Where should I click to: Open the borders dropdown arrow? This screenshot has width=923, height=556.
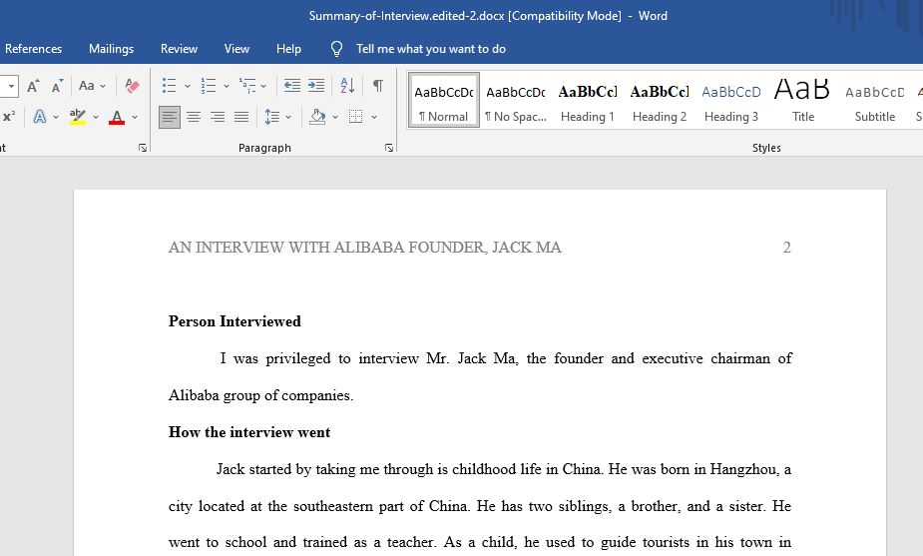[374, 117]
